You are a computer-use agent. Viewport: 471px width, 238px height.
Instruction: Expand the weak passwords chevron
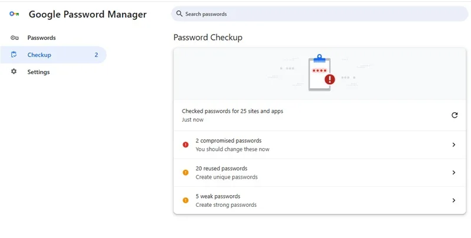point(454,200)
